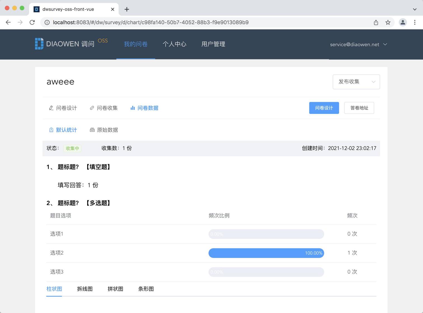
Task: Select the 柱状图 chart tab
Action: pyautogui.click(x=54, y=289)
